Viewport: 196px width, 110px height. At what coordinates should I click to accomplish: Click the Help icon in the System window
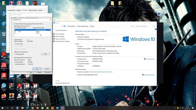click(x=156, y=29)
